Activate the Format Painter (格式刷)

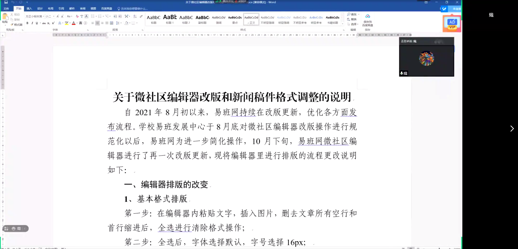click(16, 25)
